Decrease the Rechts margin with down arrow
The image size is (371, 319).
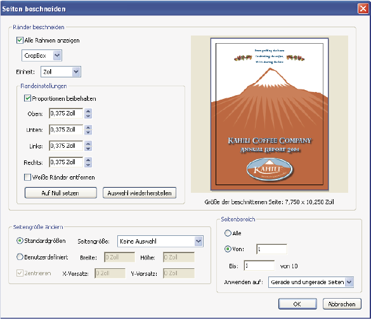(x=88, y=165)
